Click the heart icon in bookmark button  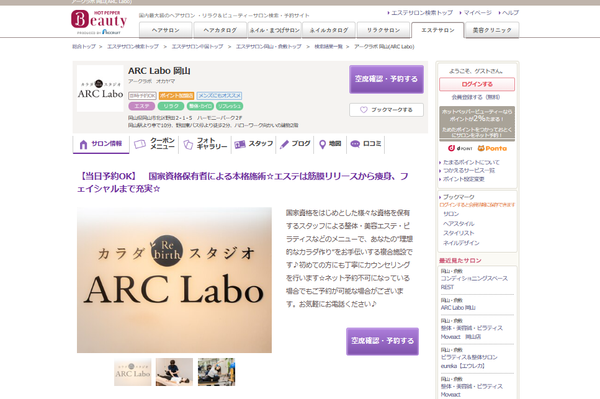coord(364,110)
